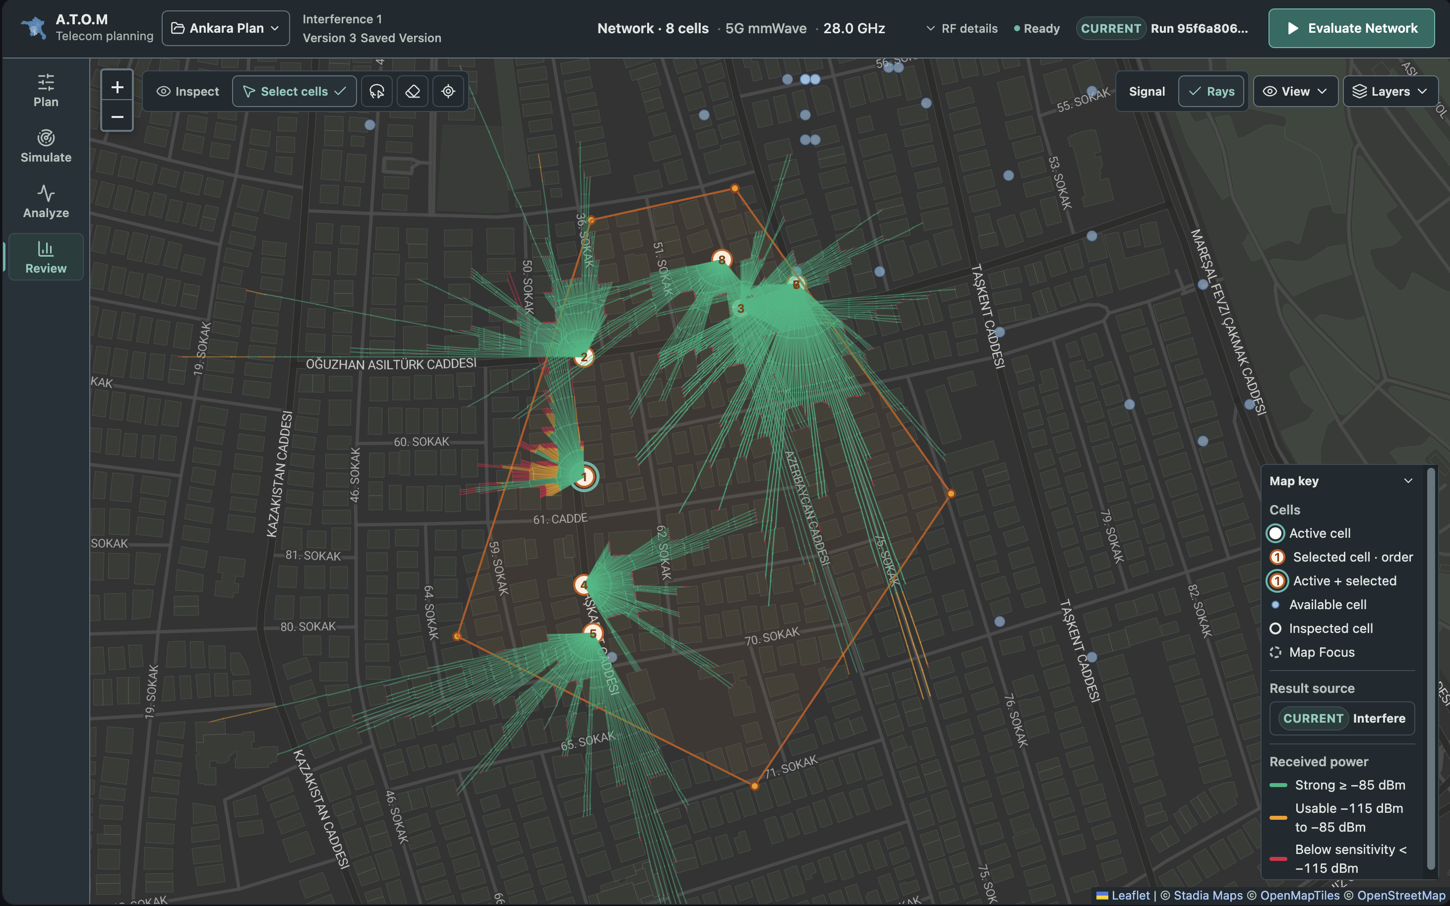Click the CURRENT Interfere result source box
This screenshot has height=906, width=1450.
point(1341,718)
